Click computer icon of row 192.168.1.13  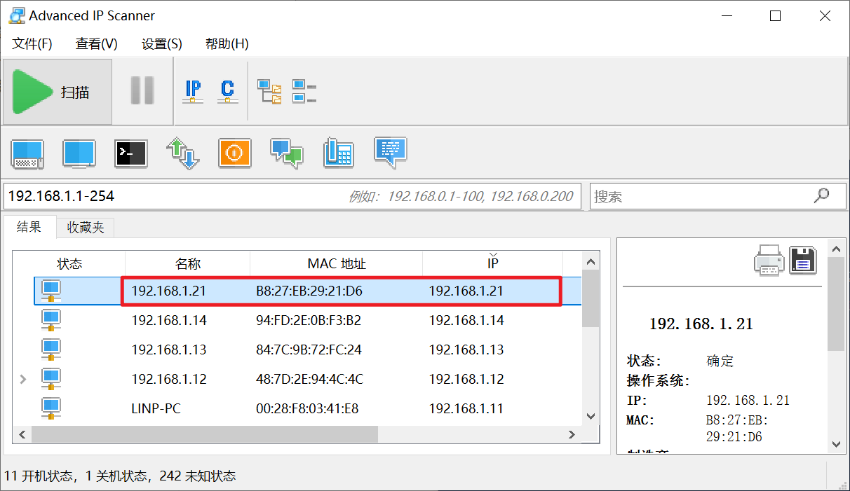click(51, 350)
